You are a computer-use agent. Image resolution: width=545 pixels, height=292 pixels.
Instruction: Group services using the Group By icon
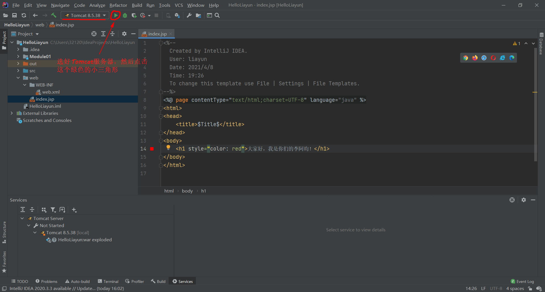point(44,210)
